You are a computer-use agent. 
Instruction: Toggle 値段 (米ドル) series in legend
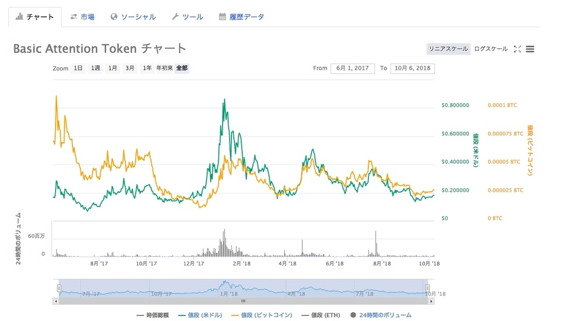click(x=200, y=315)
